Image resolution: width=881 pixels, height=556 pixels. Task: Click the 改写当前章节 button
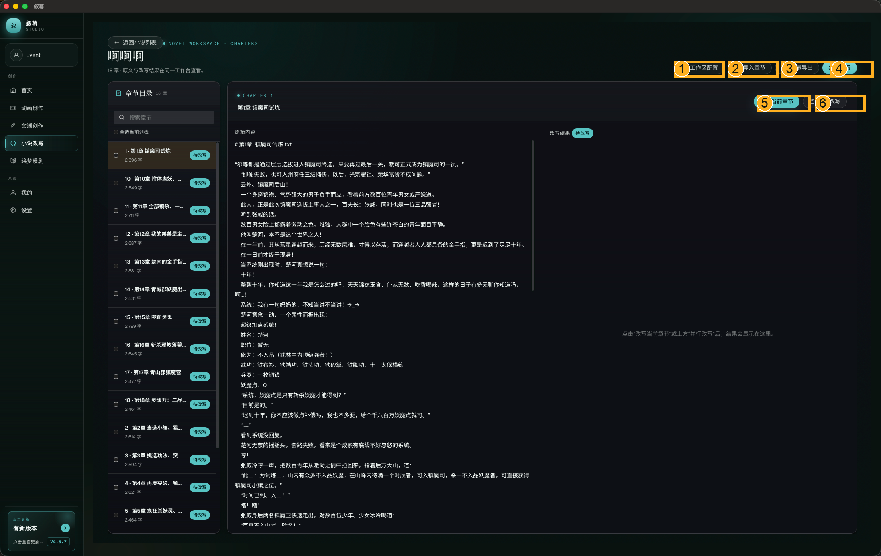(777, 101)
